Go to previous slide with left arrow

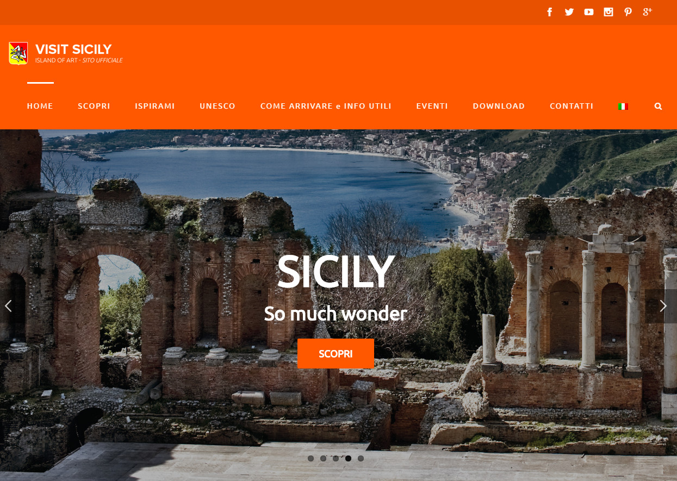[8, 306]
